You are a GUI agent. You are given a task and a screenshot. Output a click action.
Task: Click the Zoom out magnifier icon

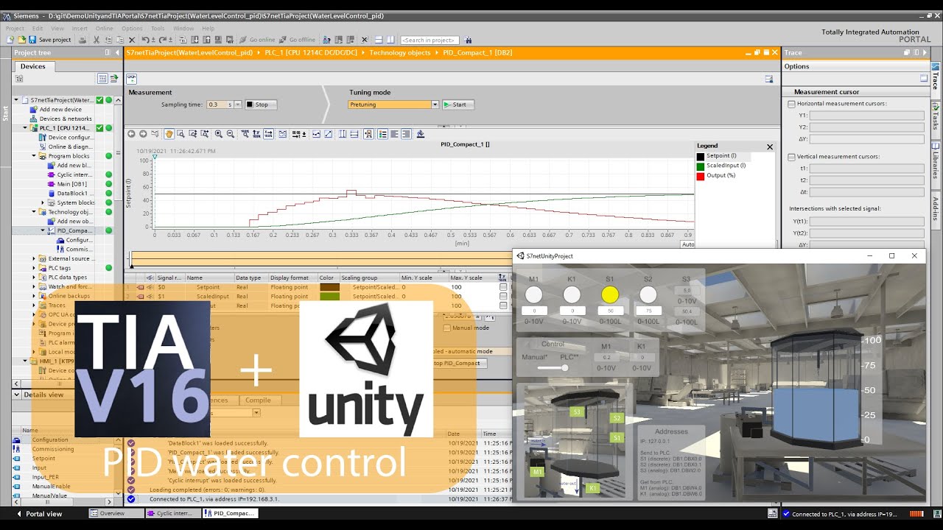pos(230,134)
